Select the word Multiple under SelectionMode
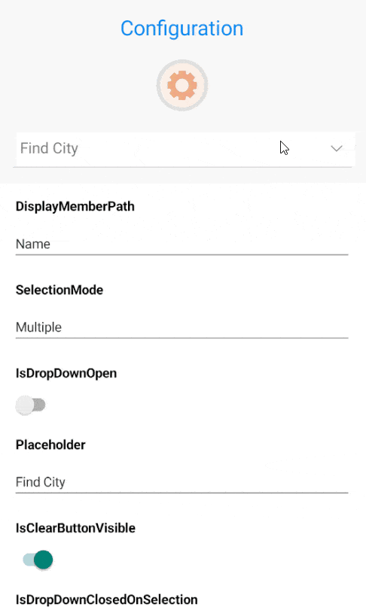Screen dimensions: 366x613 pyautogui.click(x=38, y=327)
